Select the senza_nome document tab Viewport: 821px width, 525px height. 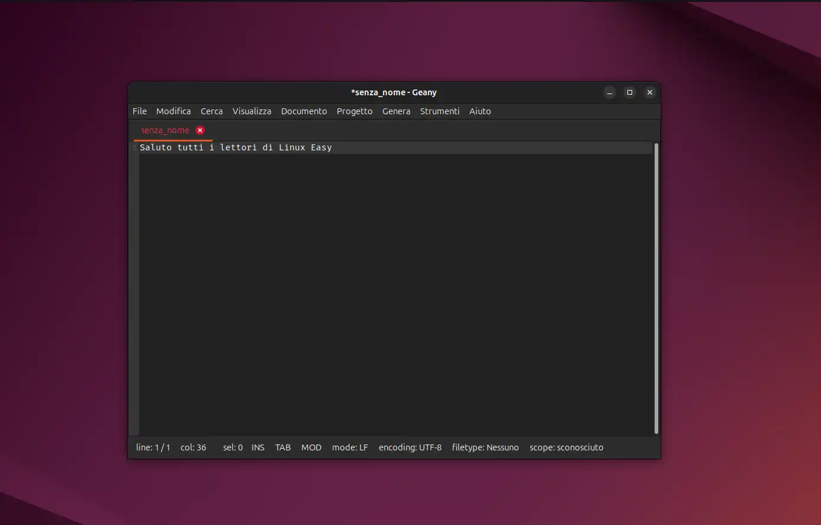tap(165, 130)
